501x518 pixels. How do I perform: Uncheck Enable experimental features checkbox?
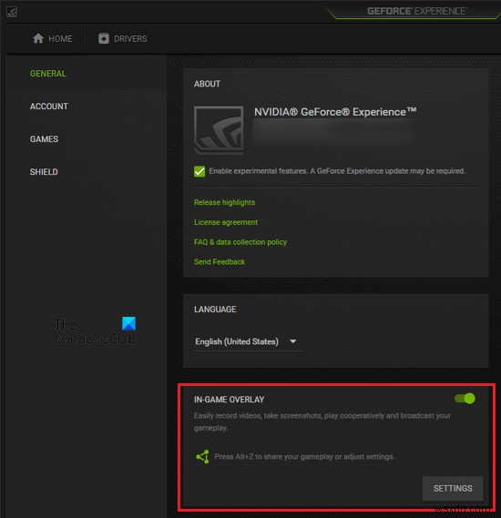pos(199,171)
